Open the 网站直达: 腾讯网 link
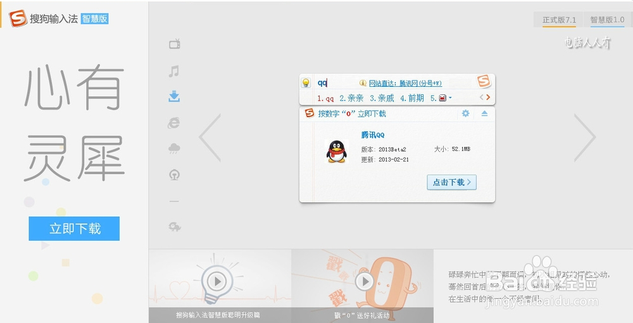Image resolution: width=633 pixels, height=323 pixels. (x=405, y=83)
